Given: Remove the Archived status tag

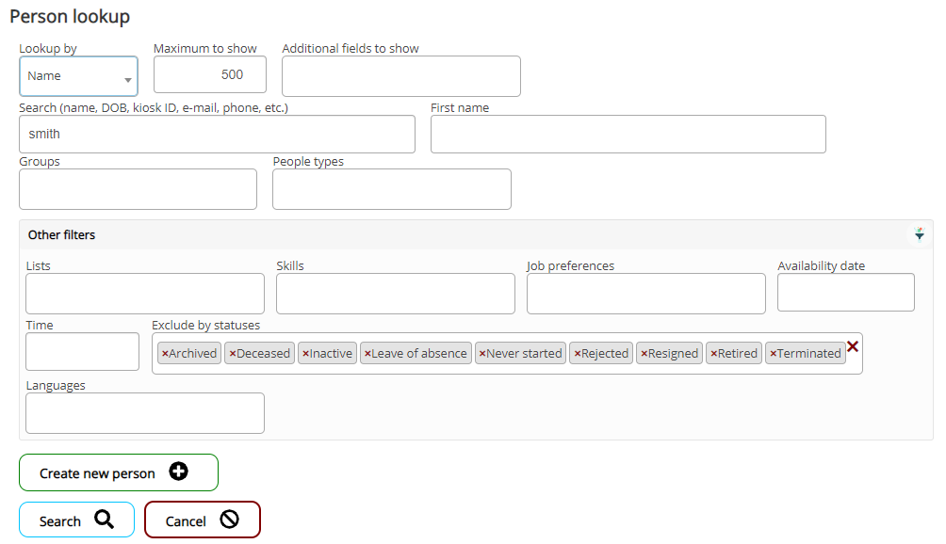Looking at the screenshot, I should click(165, 354).
